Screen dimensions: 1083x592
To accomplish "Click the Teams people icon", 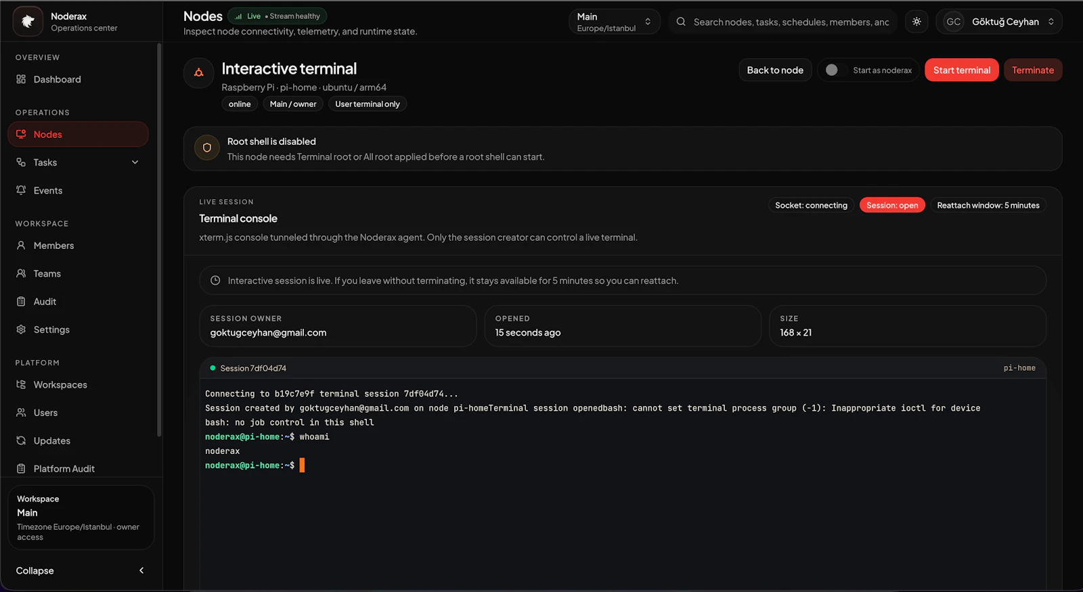I will tap(21, 273).
